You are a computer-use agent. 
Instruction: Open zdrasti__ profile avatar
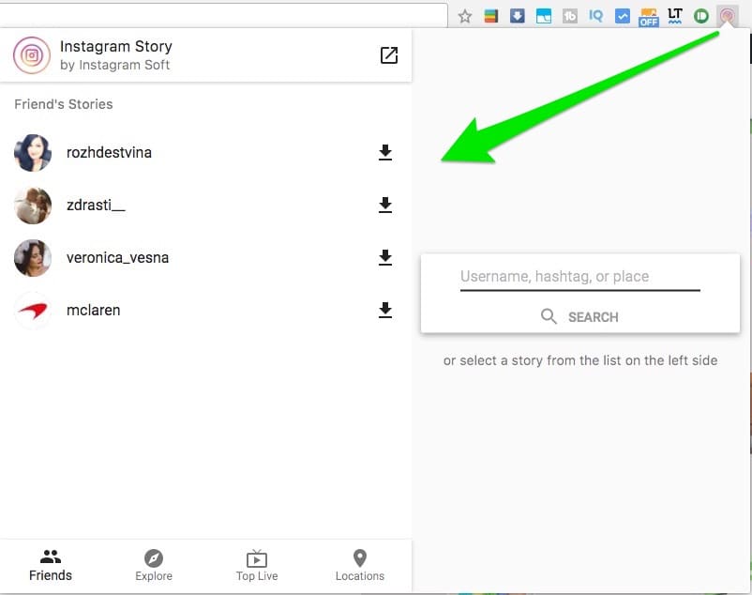coord(33,206)
